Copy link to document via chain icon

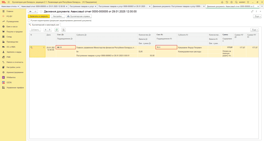(x=252, y=11)
